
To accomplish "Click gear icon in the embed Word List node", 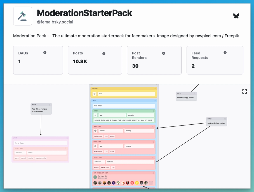I will click(96, 130).
